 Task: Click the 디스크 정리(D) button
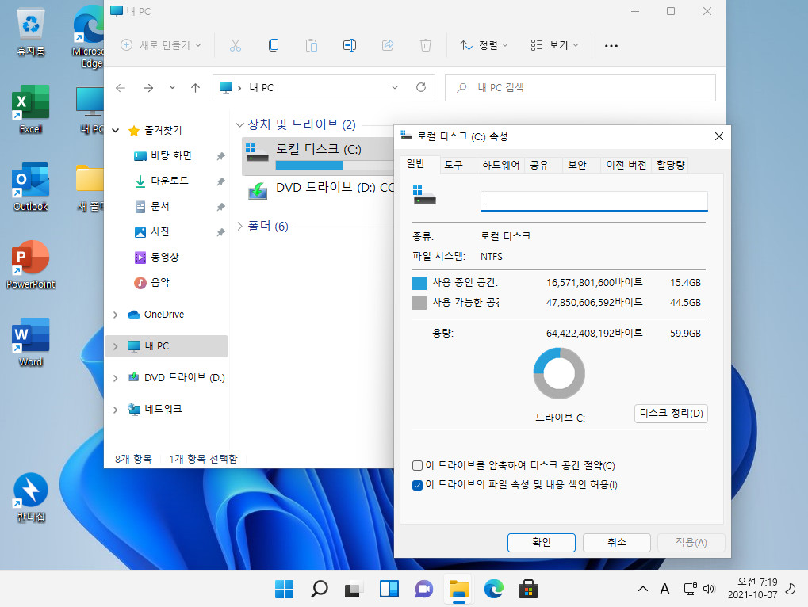(x=671, y=414)
